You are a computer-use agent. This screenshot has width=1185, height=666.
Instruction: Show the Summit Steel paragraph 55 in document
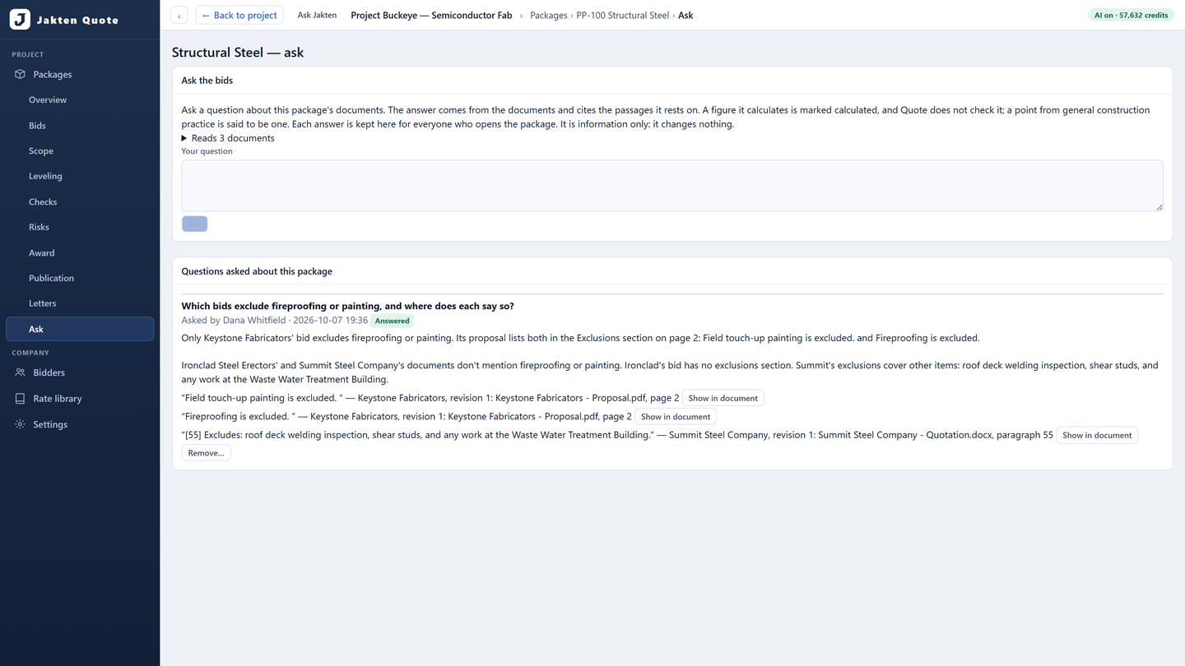coord(1097,435)
